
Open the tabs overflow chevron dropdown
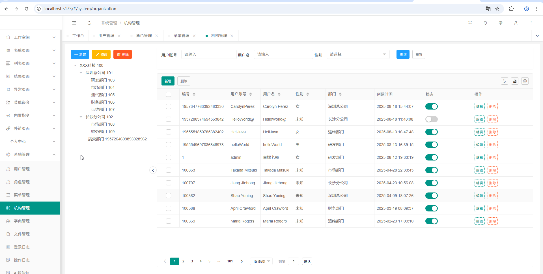pyautogui.click(x=537, y=36)
